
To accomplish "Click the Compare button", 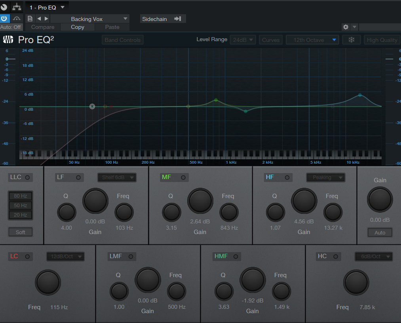I will [42, 27].
